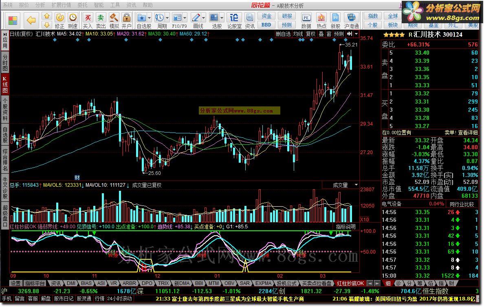The height and width of the screenshot is (307, 484).
Task: Toggle 均线 moving averages display
Action: (x=298, y=34)
